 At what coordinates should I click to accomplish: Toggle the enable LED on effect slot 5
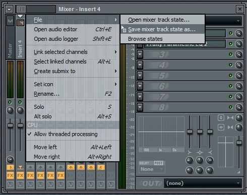click(231, 76)
